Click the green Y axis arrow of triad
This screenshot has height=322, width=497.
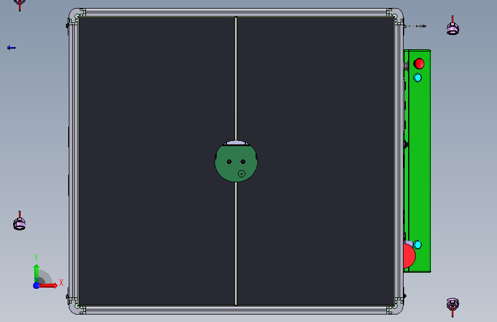point(37,273)
